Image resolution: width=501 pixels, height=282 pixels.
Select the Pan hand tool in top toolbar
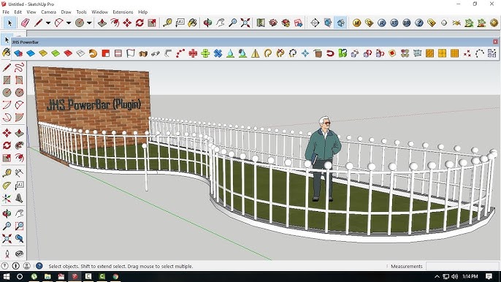click(x=221, y=23)
